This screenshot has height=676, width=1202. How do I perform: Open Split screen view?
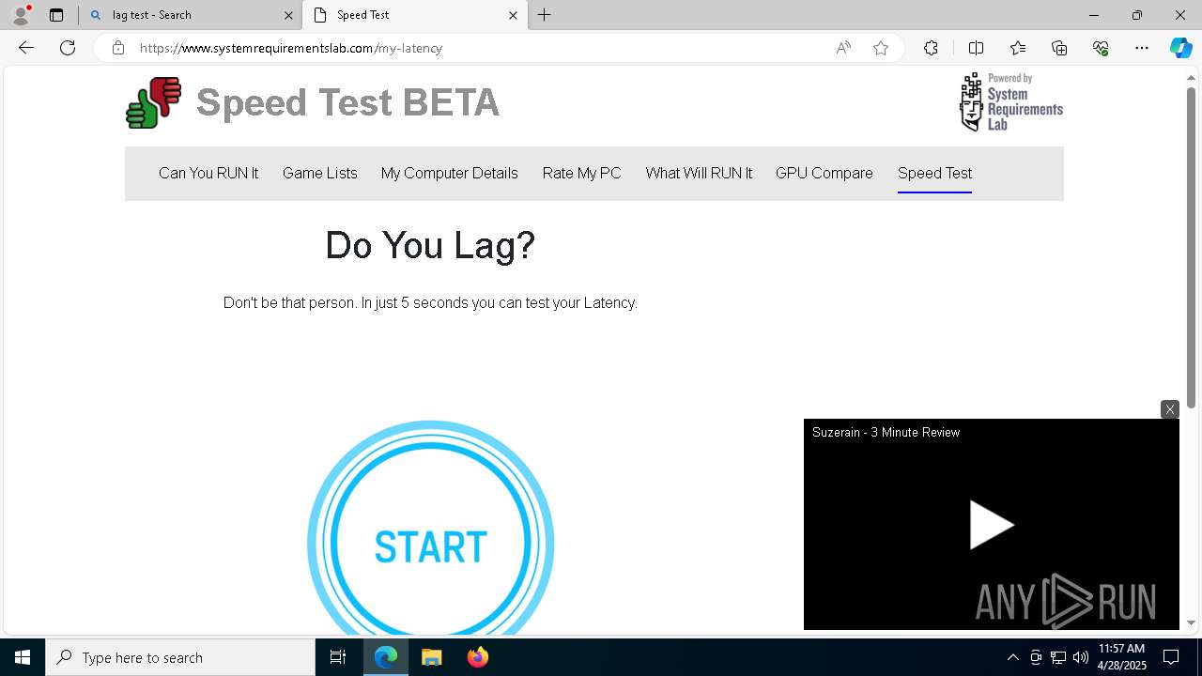click(976, 48)
